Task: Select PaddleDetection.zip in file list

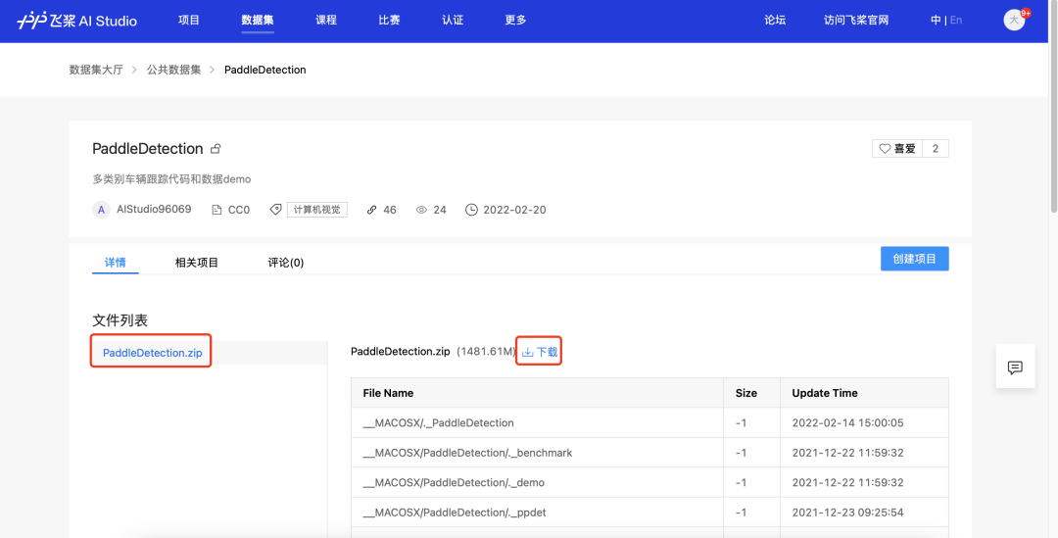Action: point(153,353)
